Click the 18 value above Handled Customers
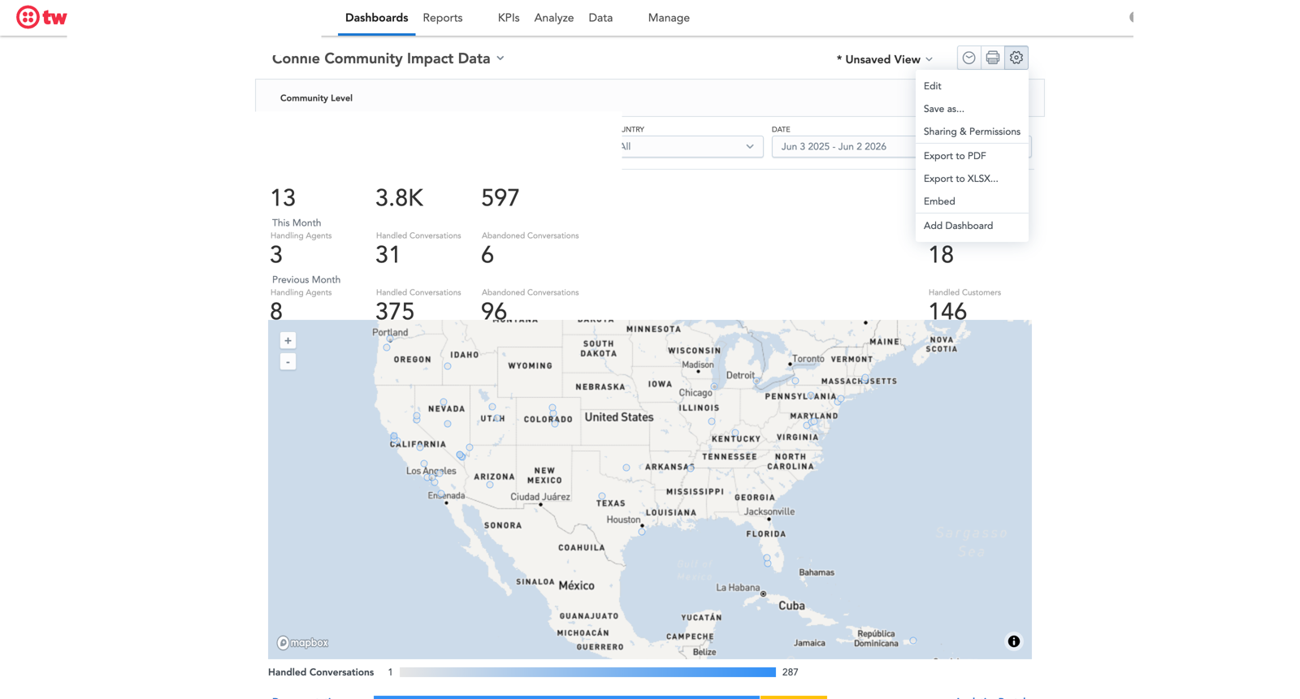This screenshot has height=699, width=1300. coord(941,255)
